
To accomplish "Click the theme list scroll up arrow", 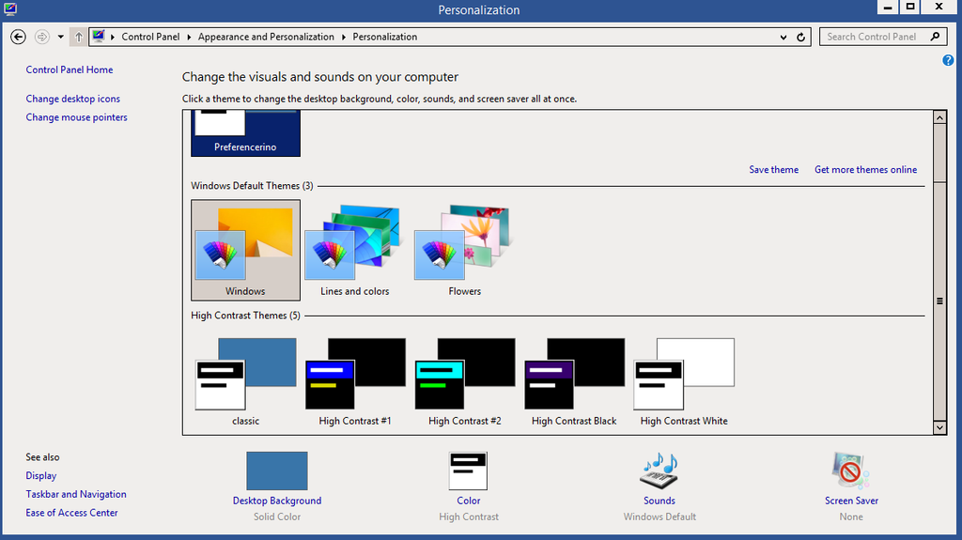I will [939, 117].
